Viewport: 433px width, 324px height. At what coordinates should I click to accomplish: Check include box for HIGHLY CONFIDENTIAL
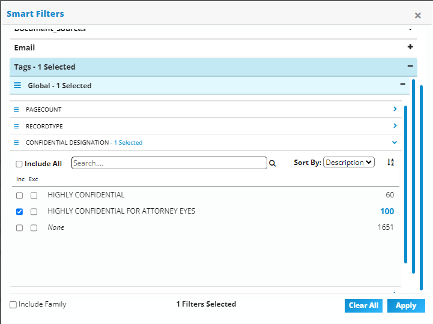(20, 196)
